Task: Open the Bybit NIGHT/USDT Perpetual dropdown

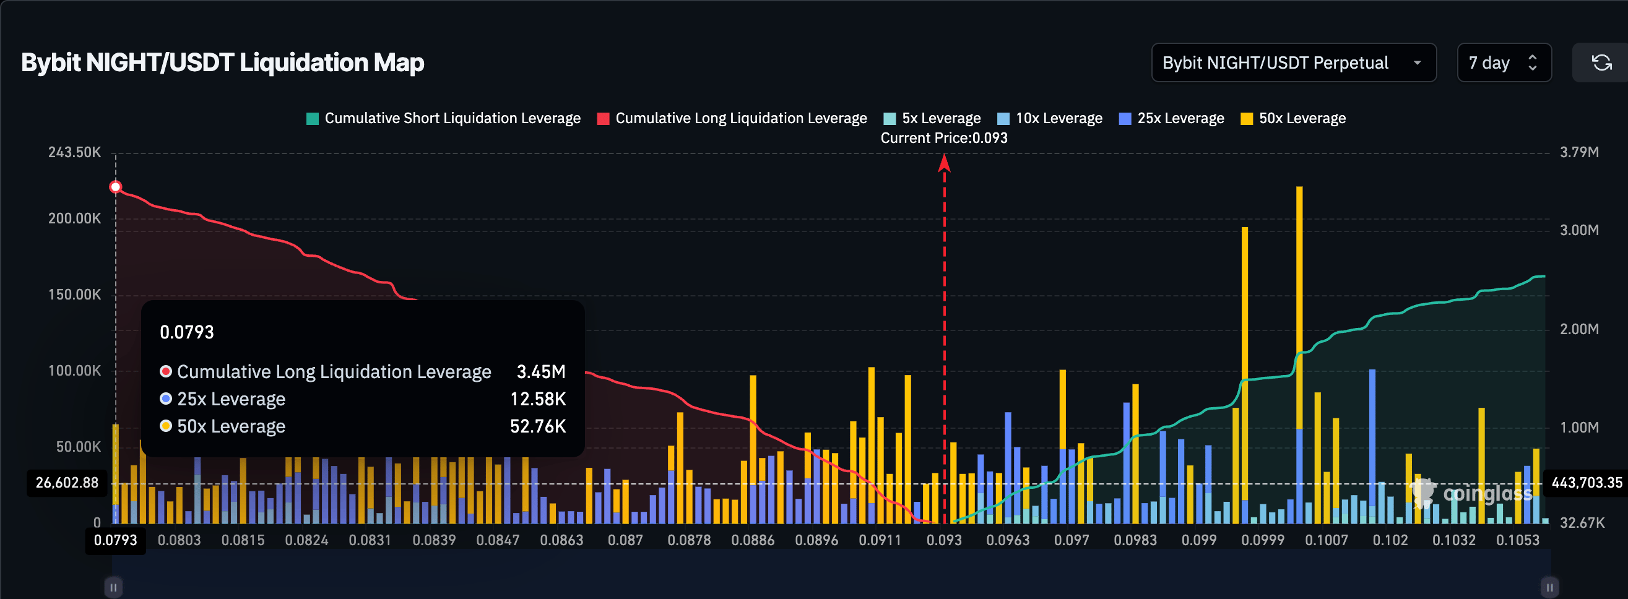Action: tap(1293, 62)
